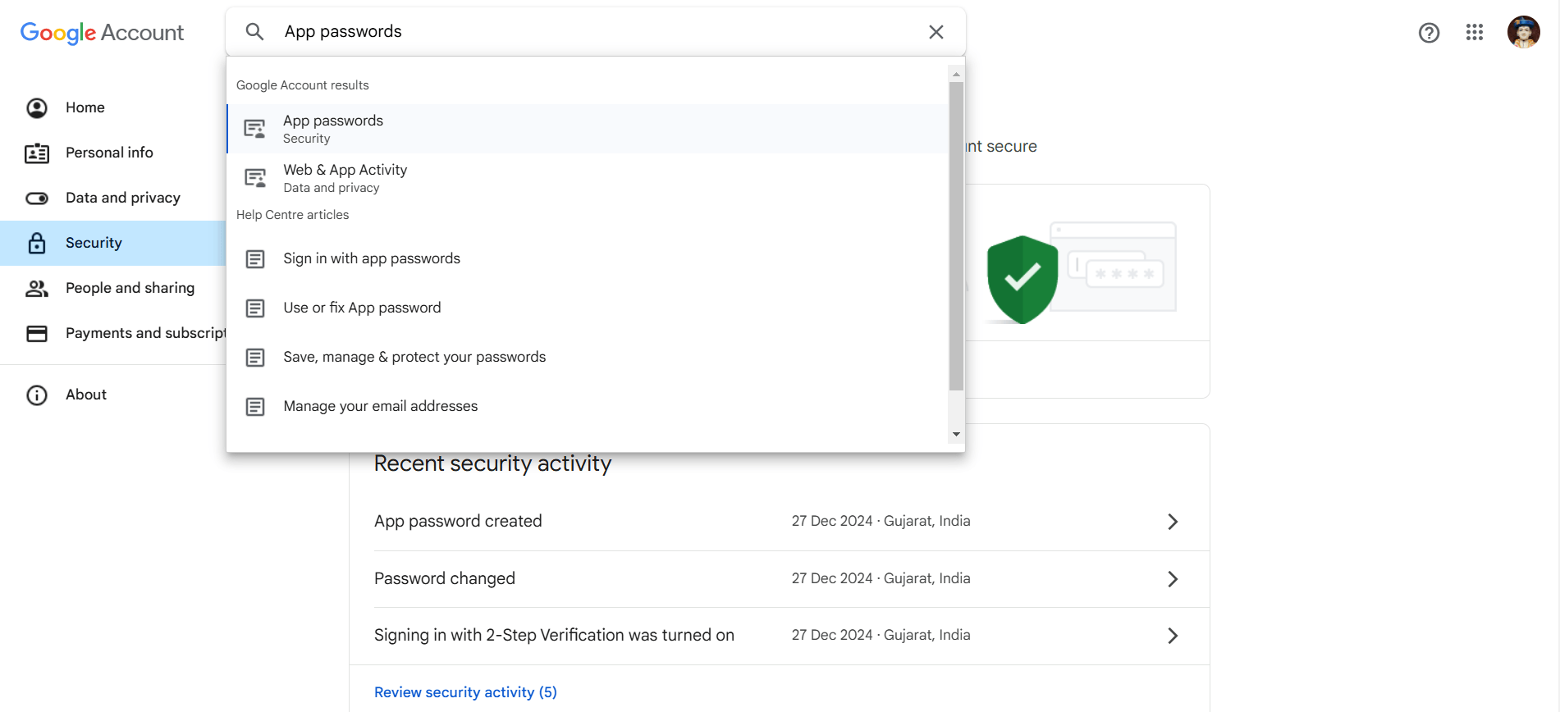Expand the App password created activity row
Image resolution: width=1560 pixels, height=712 pixels.
(x=1173, y=521)
